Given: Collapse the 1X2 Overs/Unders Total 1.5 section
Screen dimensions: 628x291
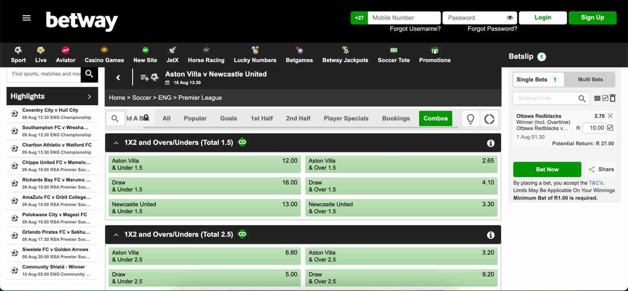Looking at the screenshot, I should coord(116,143).
